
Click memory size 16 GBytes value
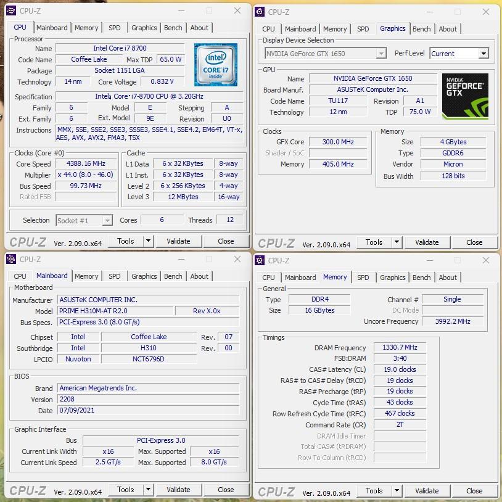point(319,310)
